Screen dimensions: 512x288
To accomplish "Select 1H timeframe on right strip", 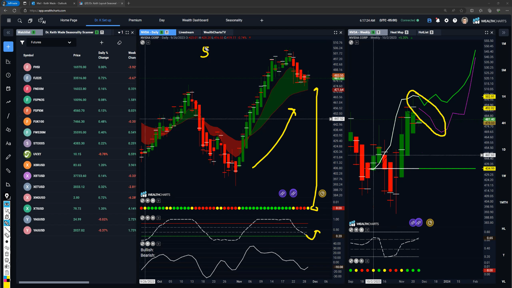I will (503, 97).
